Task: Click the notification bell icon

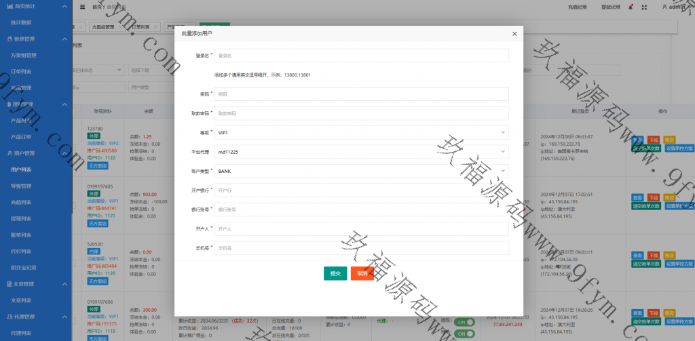Action: click(x=631, y=7)
